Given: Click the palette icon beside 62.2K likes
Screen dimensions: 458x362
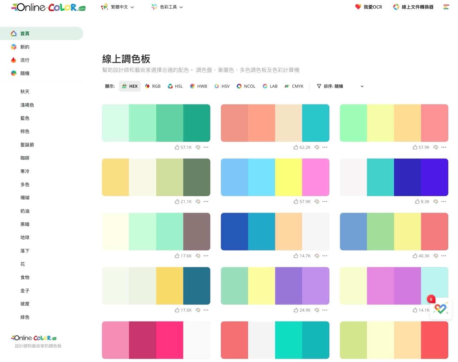Looking at the screenshot, I should (x=317, y=147).
